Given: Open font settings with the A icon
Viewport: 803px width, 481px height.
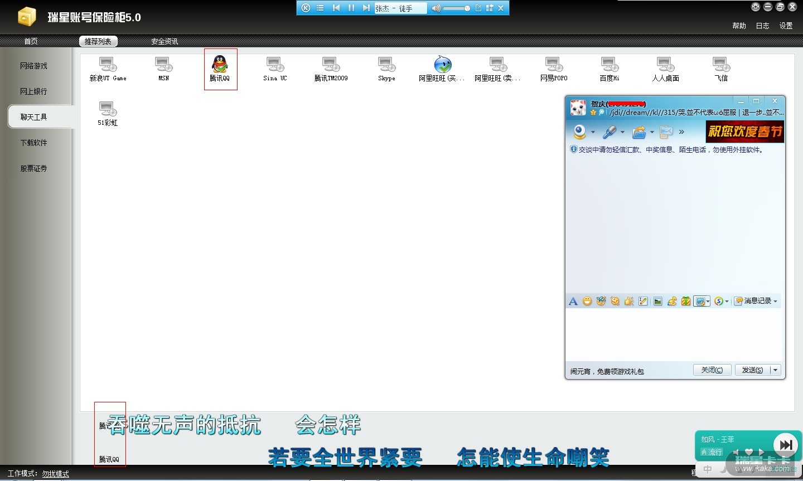Looking at the screenshot, I should coord(573,302).
